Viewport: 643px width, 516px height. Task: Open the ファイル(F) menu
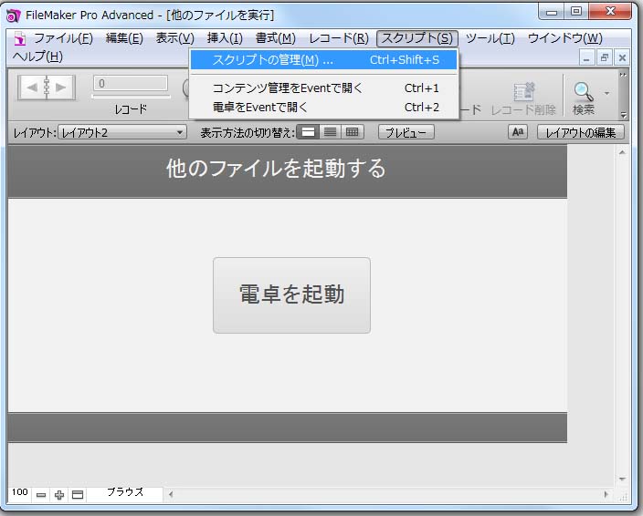coord(63,38)
